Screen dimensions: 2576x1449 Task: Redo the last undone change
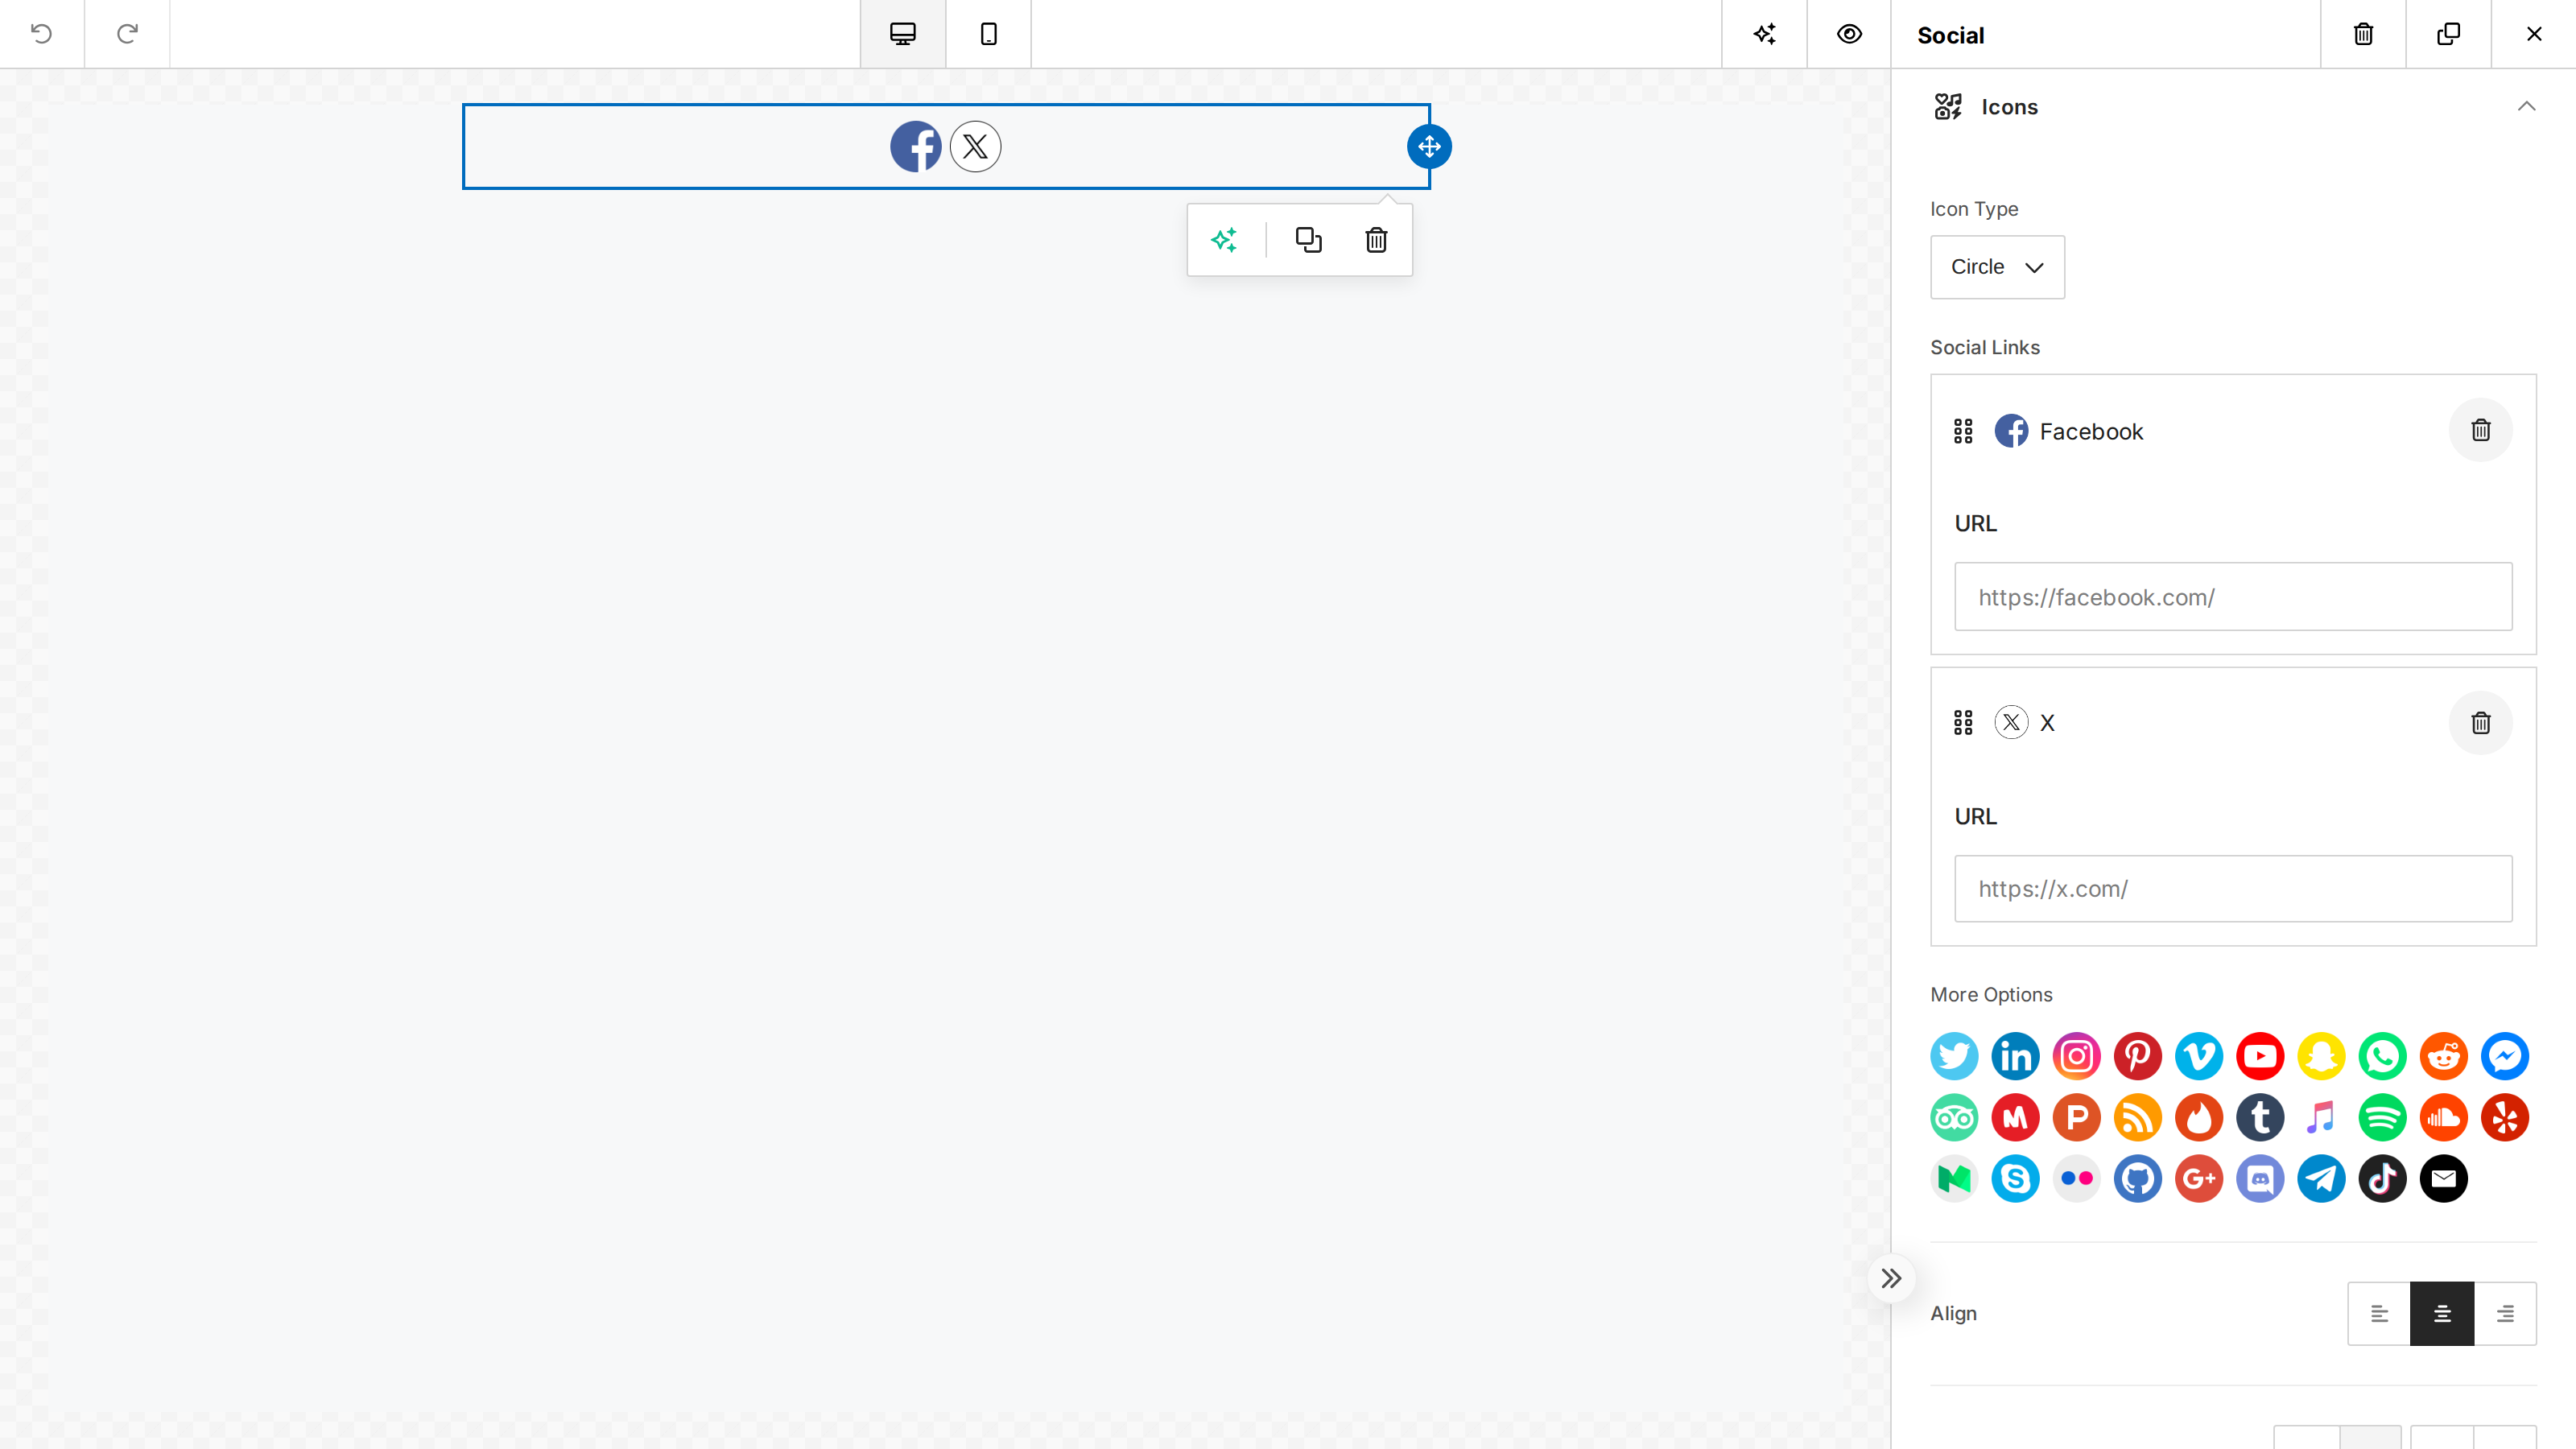click(127, 34)
